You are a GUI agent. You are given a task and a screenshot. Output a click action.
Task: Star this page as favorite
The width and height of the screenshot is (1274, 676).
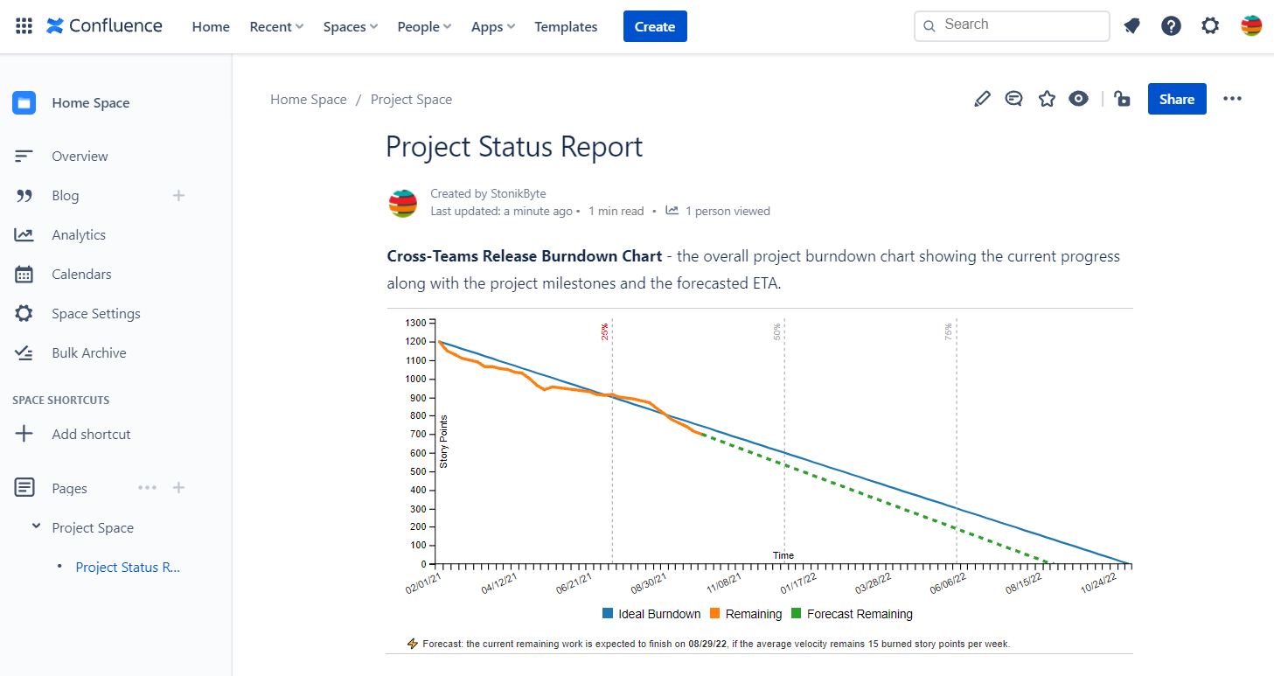tap(1047, 99)
